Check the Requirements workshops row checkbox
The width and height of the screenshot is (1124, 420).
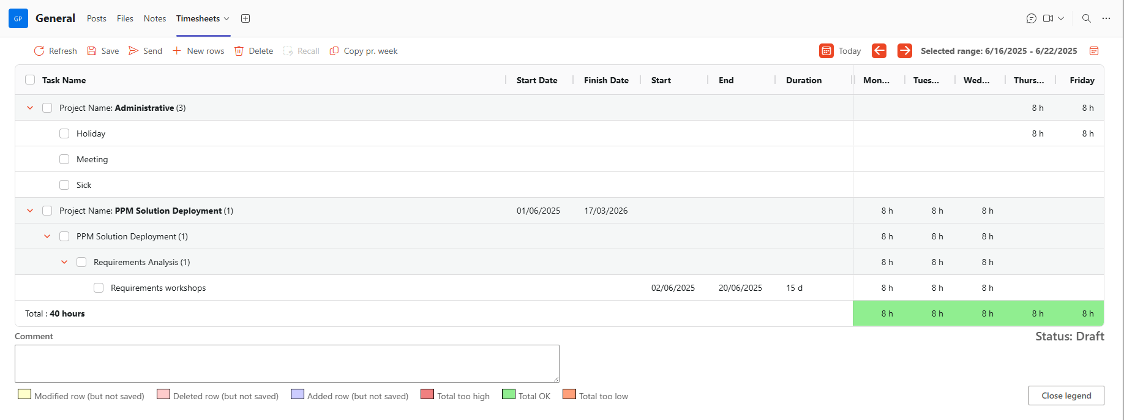pyautogui.click(x=99, y=288)
